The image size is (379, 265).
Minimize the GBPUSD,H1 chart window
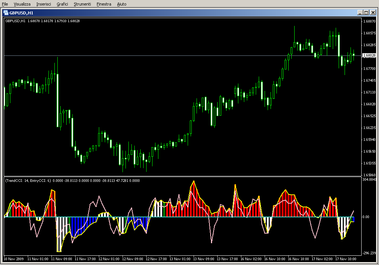(x=360, y=13)
